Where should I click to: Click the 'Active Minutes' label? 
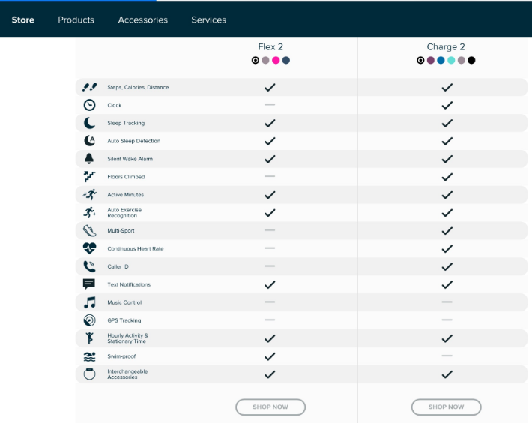click(126, 195)
